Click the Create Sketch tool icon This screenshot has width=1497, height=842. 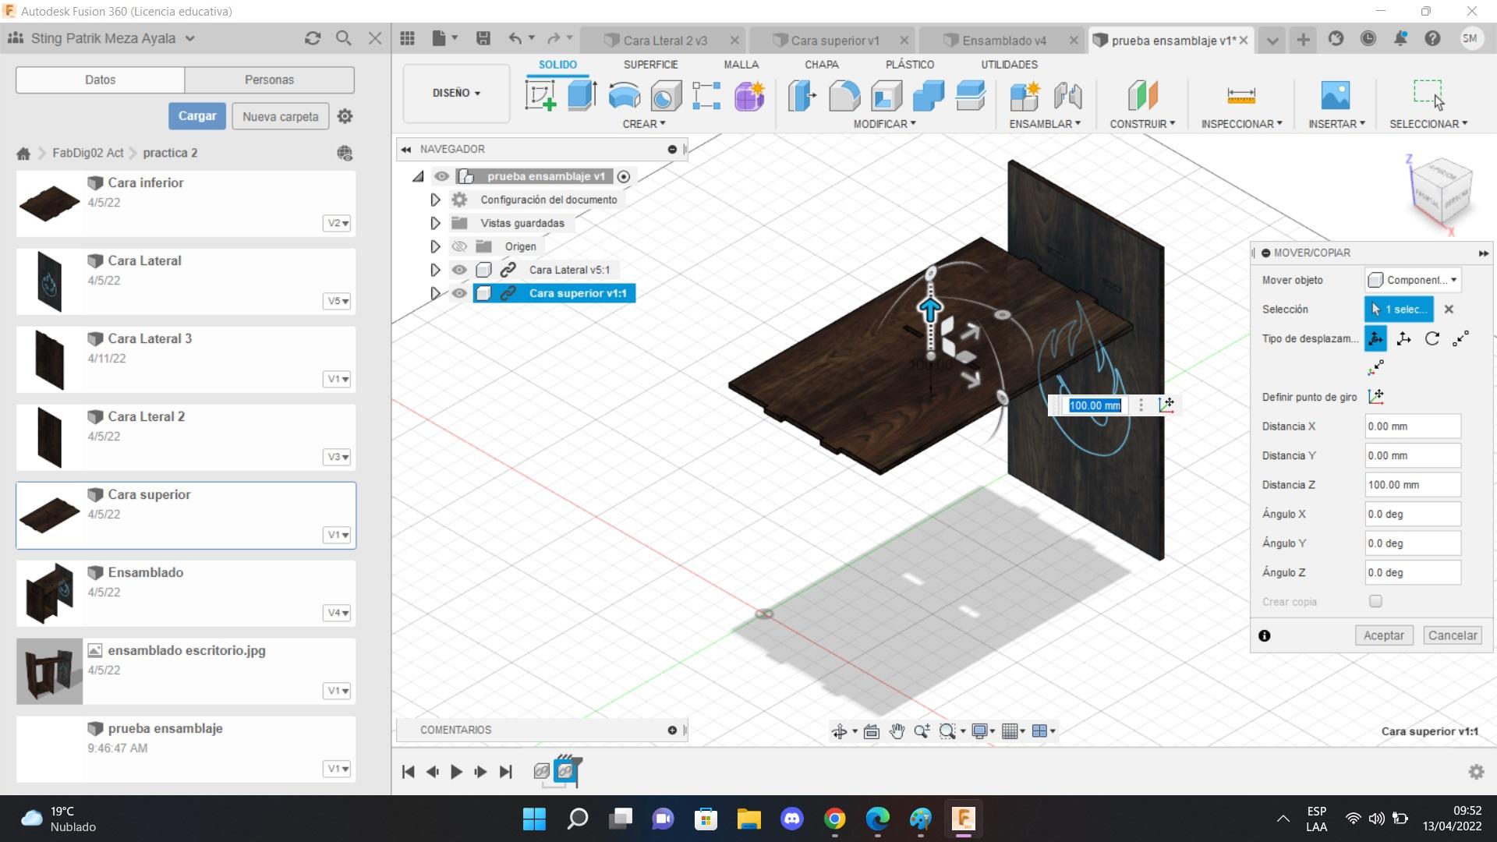tap(540, 96)
